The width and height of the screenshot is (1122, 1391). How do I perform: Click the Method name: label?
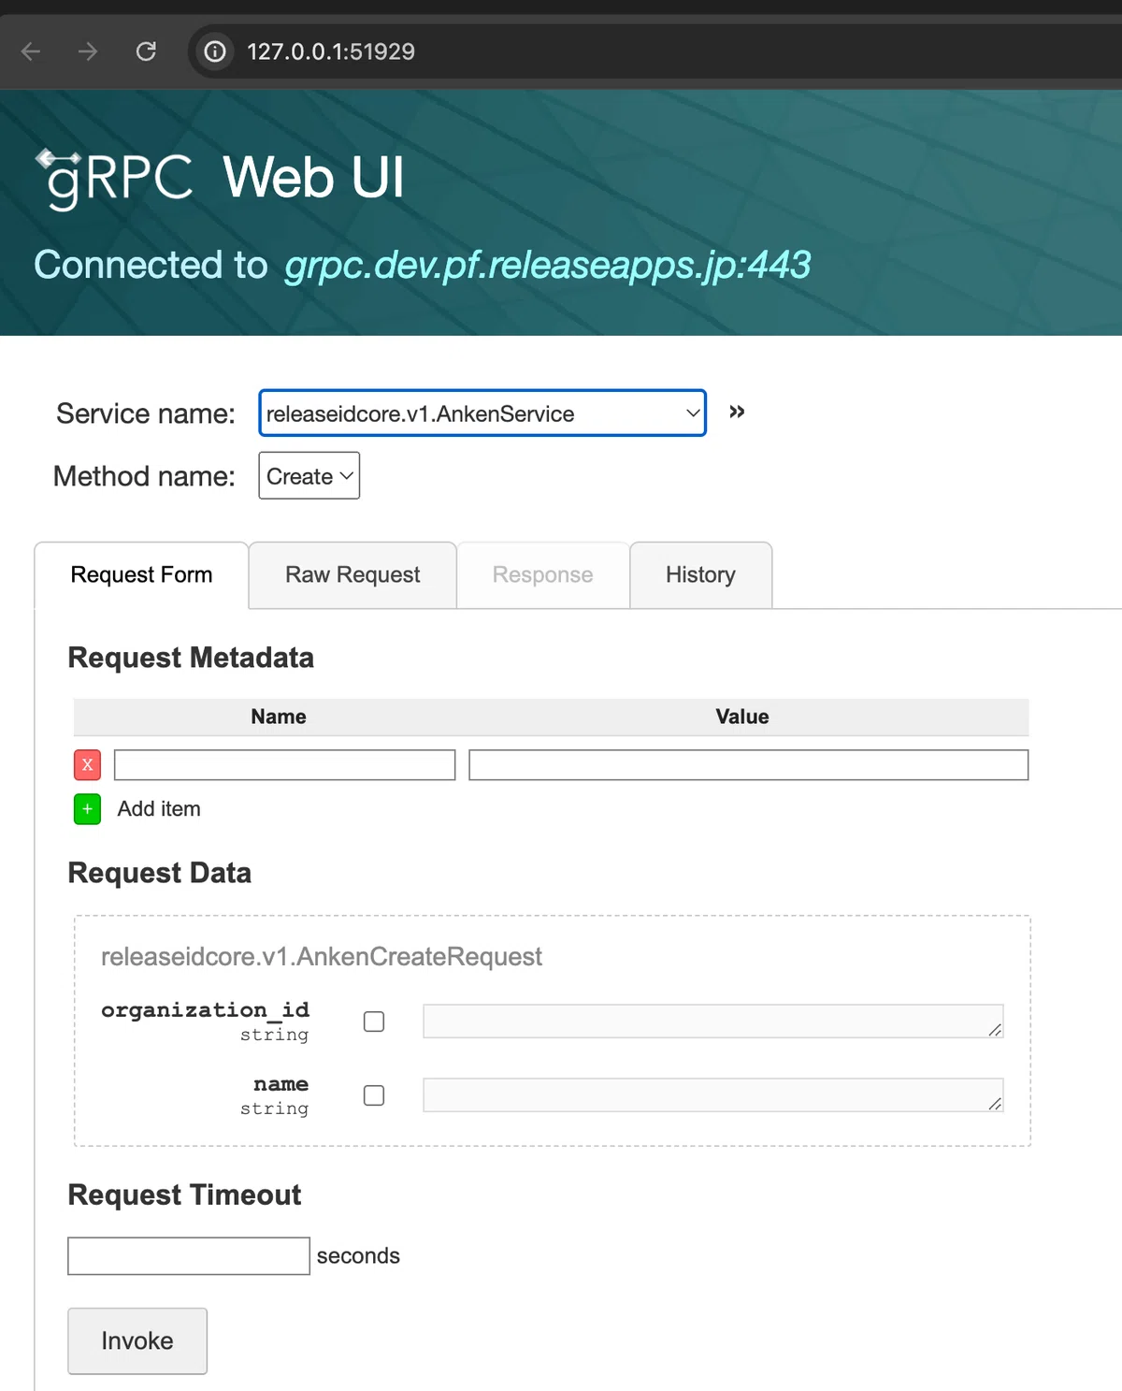pos(144,476)
